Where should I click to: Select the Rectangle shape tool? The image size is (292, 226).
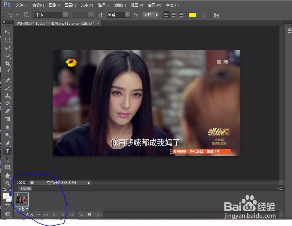[8, 167]
